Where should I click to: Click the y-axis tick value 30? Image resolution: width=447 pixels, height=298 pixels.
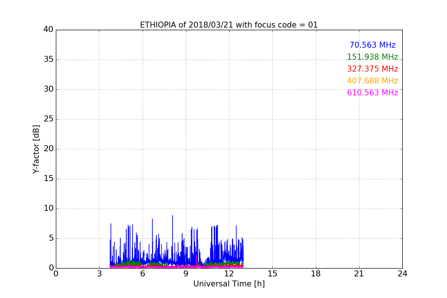tap(48, 89)
